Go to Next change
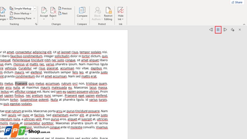Screen dimensions: 247x139 (63, 13)
